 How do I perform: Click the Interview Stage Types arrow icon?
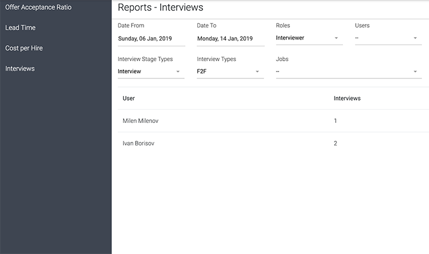(x=178, y=72)
